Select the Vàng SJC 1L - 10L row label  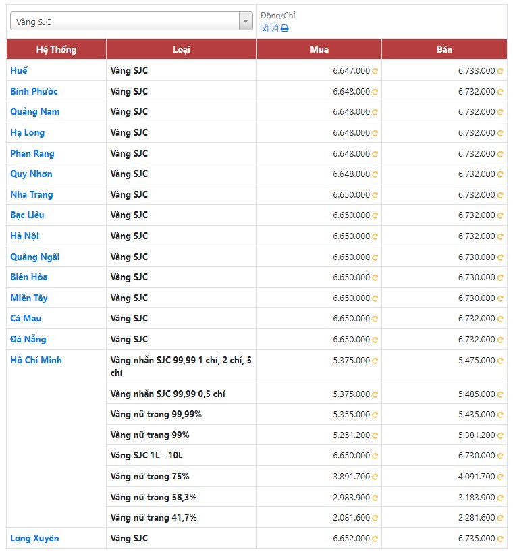click(146, 456)
